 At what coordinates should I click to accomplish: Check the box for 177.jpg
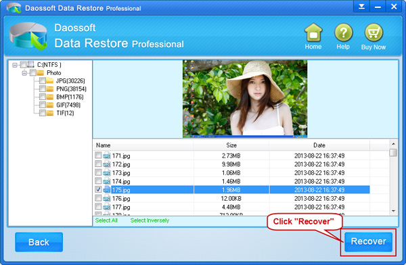(x=98, y=206)
